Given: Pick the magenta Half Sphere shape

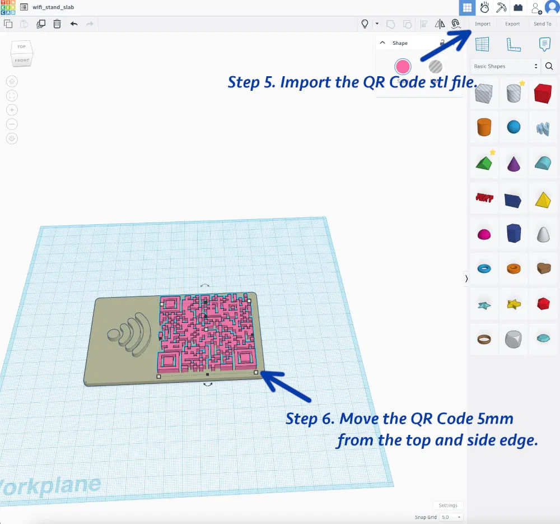Looking at the screenshot, I should [484, 234].
